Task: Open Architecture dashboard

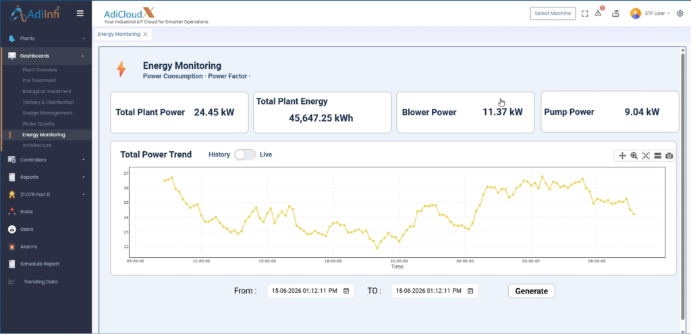Action: (x=37, y=146)
